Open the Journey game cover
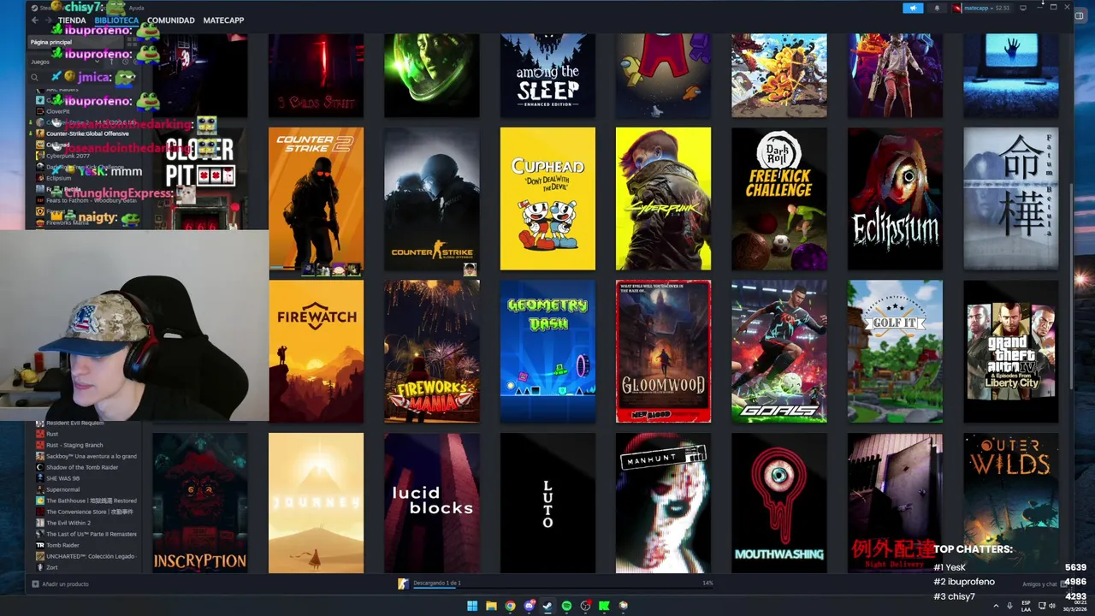1095x616 pixels. point(316,503)
